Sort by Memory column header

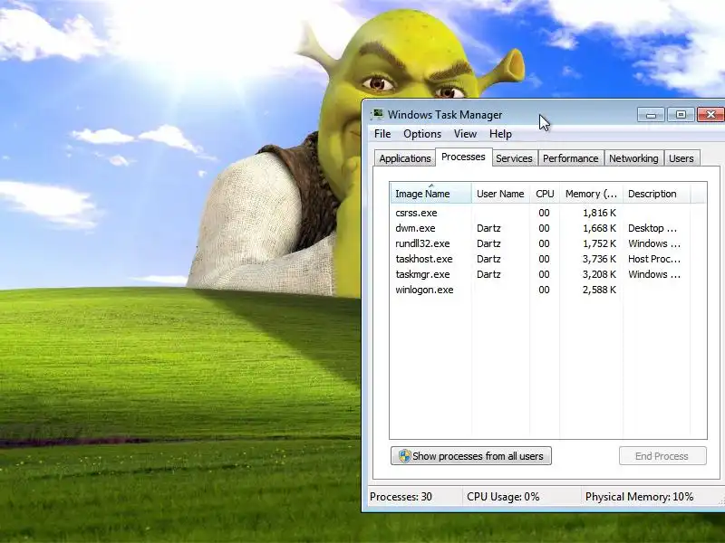point(591,194)
